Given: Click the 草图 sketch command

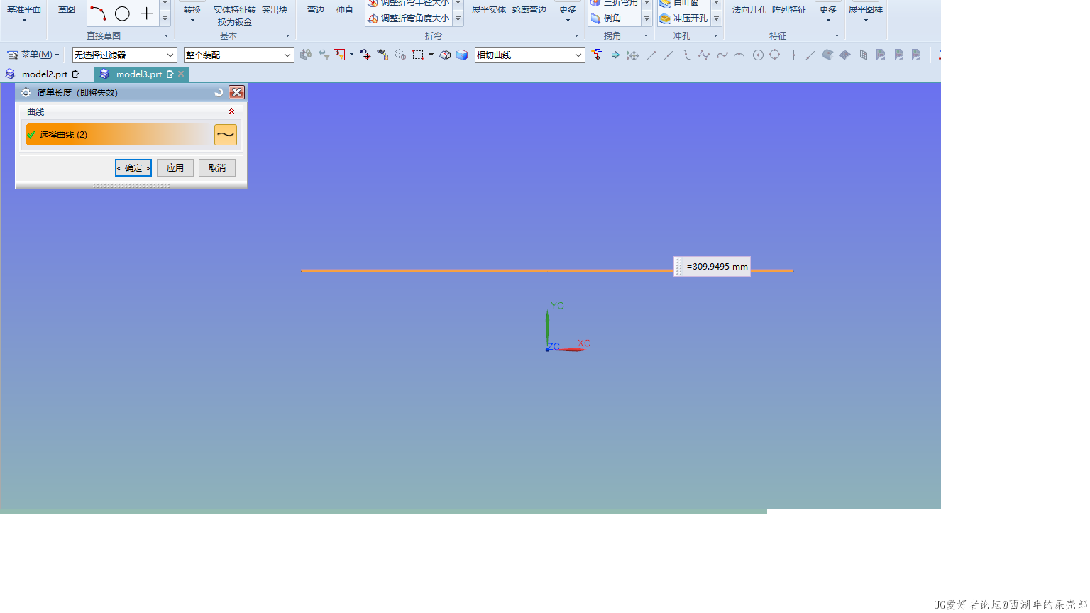Looking at the screenshot, I should point(67,10).
